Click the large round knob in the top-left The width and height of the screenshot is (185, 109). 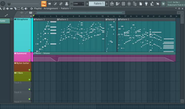(x=3, y=4)
